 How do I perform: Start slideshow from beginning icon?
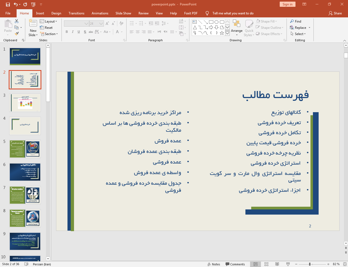pos(33,4)
